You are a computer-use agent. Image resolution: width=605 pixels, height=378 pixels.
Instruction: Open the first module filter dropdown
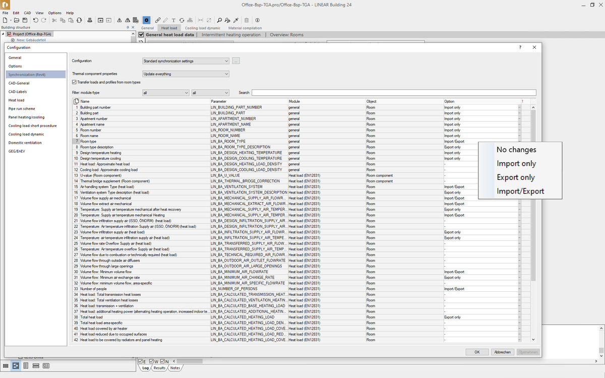click(x=165, y=93)
